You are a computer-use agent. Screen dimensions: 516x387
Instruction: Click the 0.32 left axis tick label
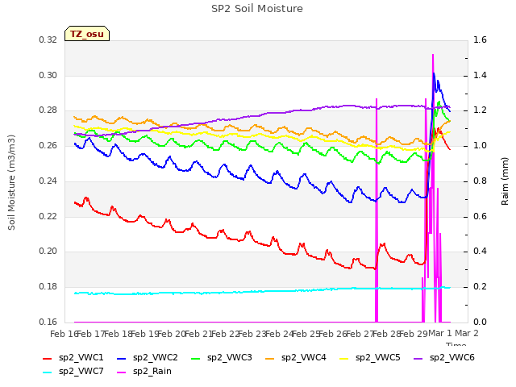(48, 40)
